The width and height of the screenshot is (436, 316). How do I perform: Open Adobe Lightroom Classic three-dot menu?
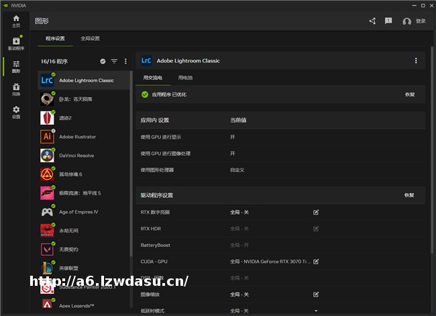[415, 60]
